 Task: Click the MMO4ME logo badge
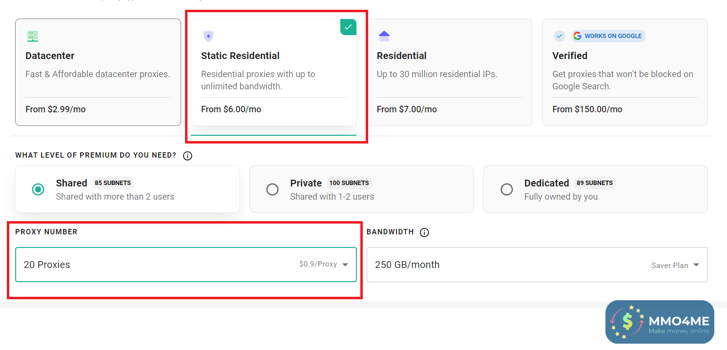coord(660,322)
